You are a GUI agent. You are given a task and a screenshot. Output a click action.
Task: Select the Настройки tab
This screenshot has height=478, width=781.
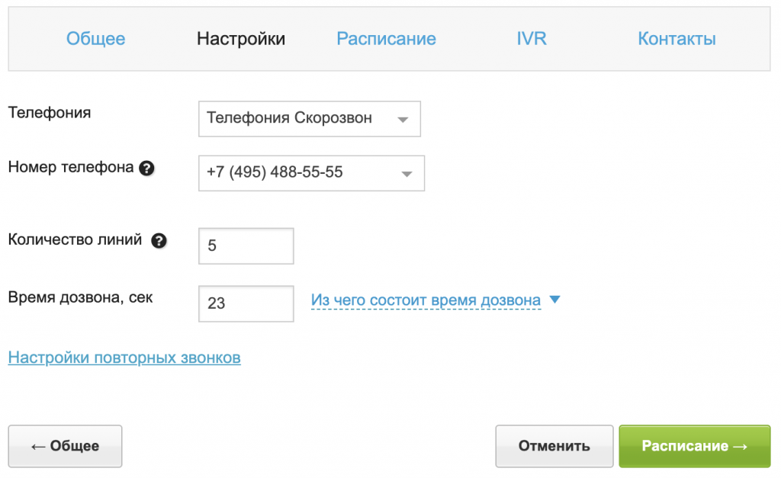click(x=241, y=39)
